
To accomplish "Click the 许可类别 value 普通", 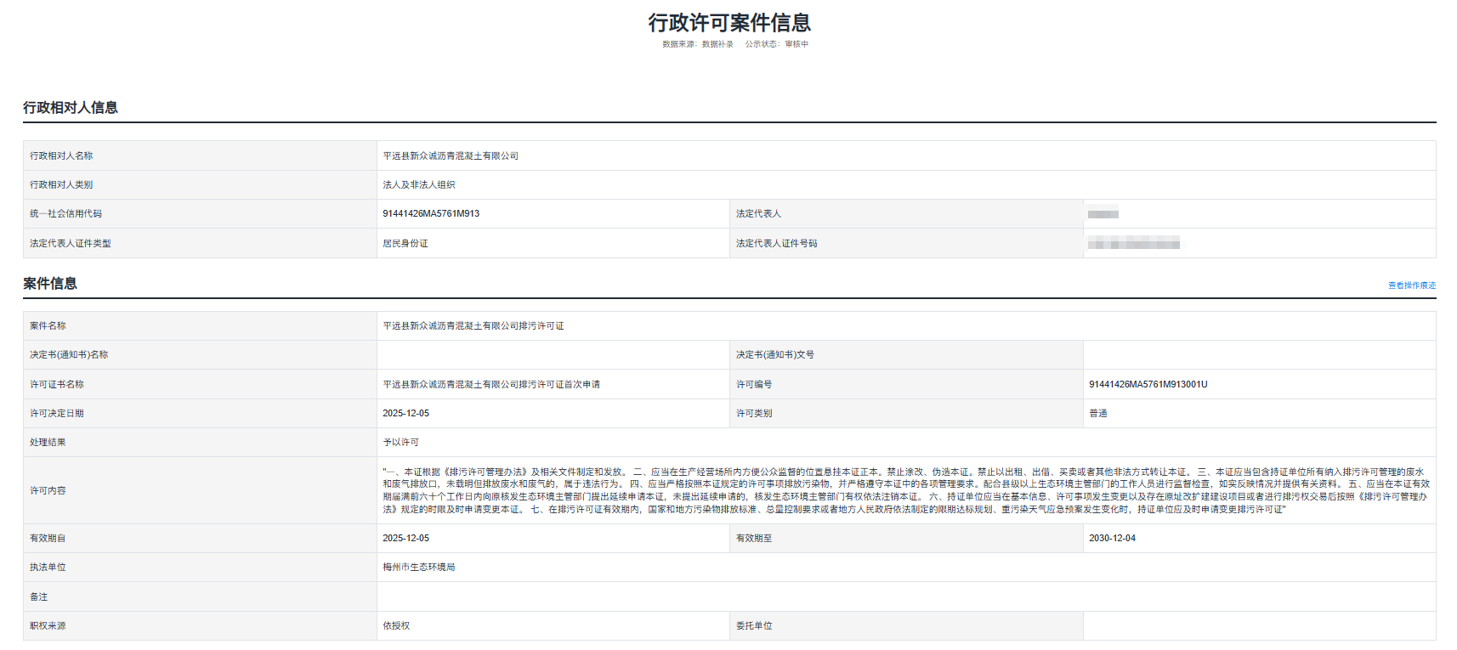I will click(1098, 414).
